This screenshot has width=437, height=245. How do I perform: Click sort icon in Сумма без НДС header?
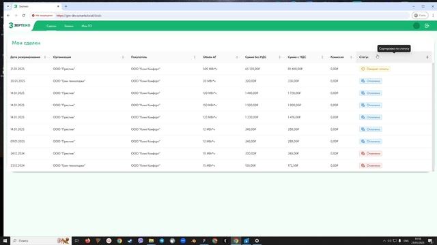point(279,57)
